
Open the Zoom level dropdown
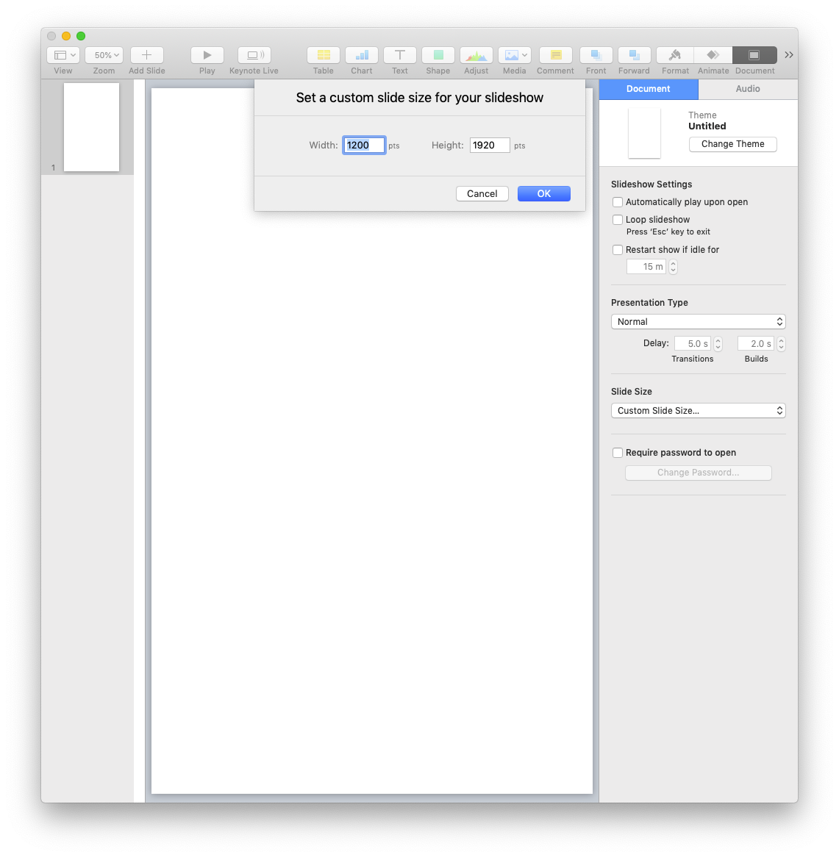[103, 54]
